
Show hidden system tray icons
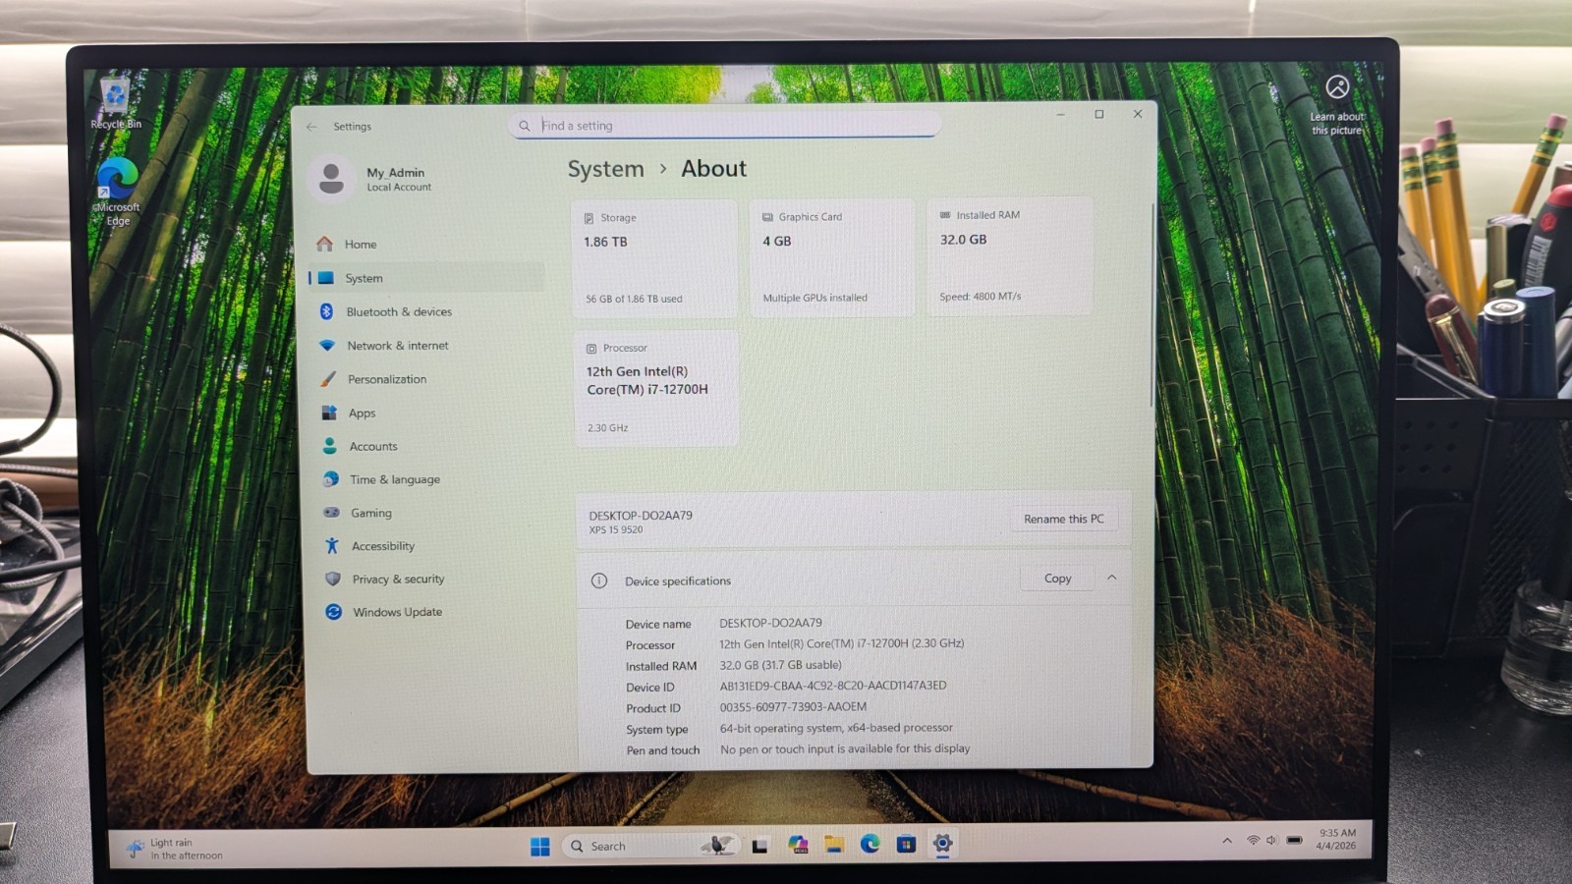coord(1227,841)
